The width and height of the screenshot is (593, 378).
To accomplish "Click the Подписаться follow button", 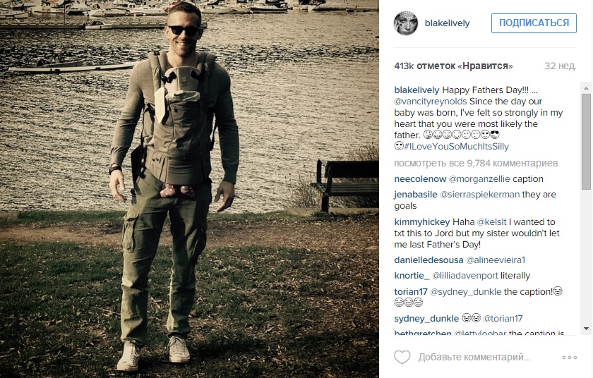I will pos(534,23).
